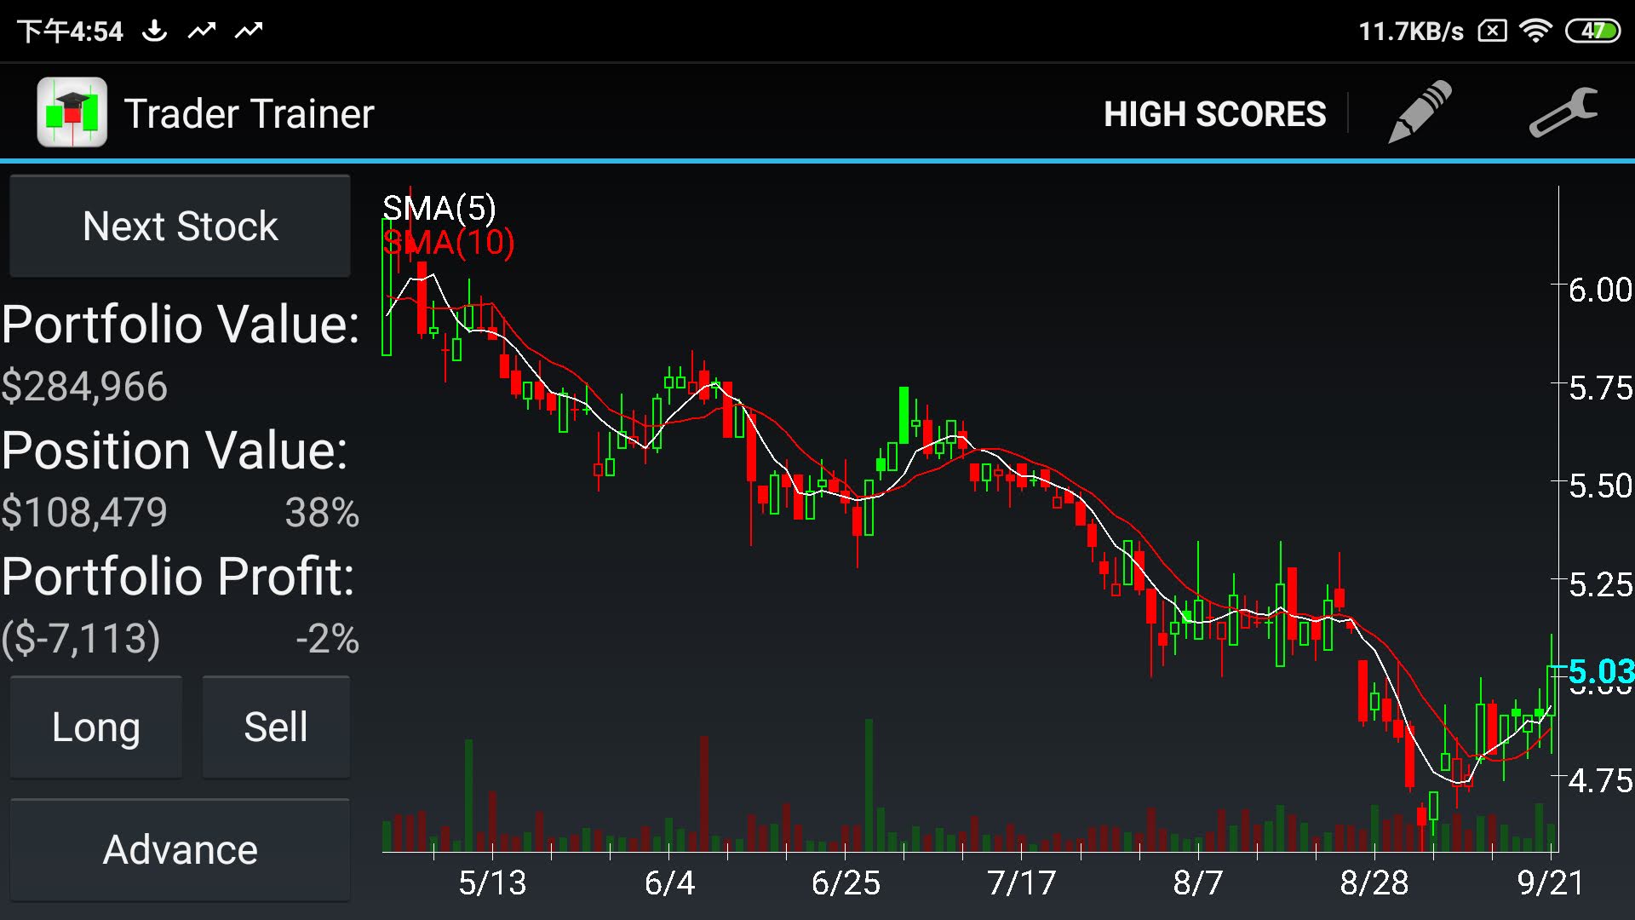1635x920 pixels.
Task: Tap the 9/21 date axis label
Action: (1550, 883)
